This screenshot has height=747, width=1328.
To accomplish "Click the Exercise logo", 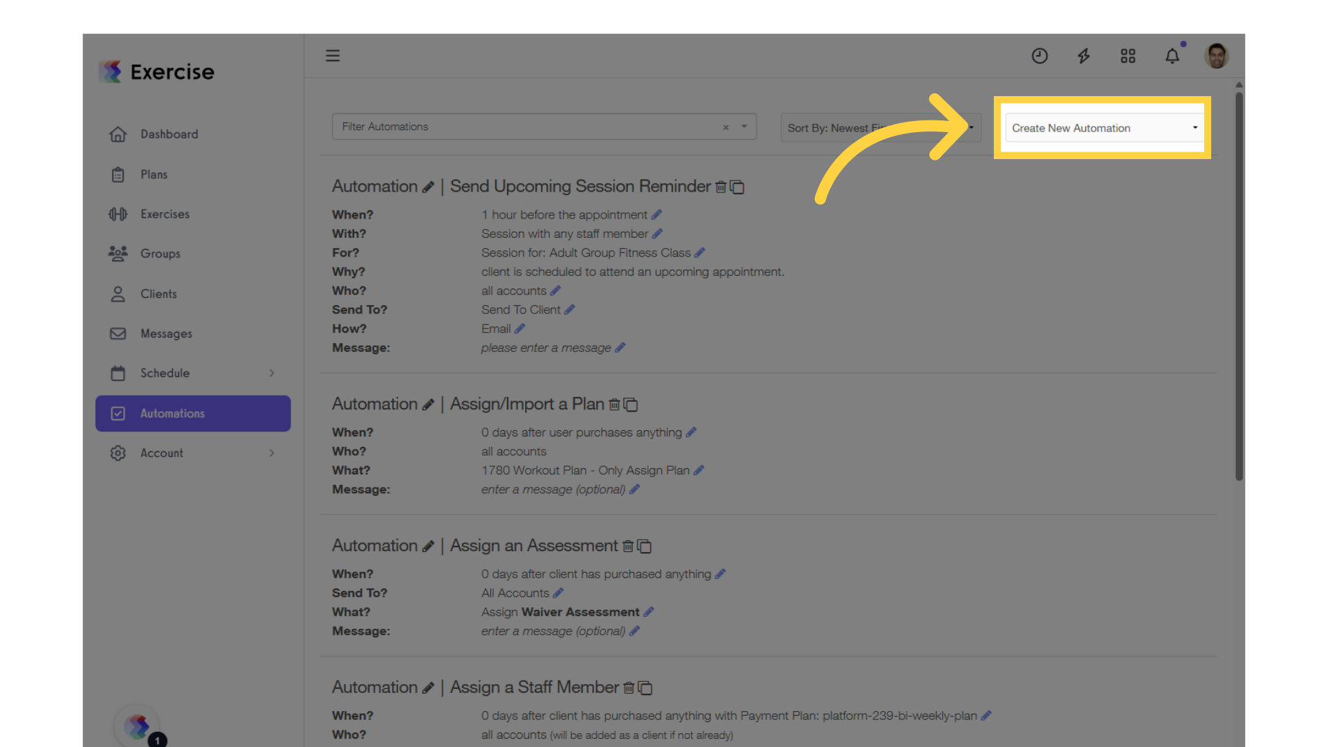I will tap(157, 72).
